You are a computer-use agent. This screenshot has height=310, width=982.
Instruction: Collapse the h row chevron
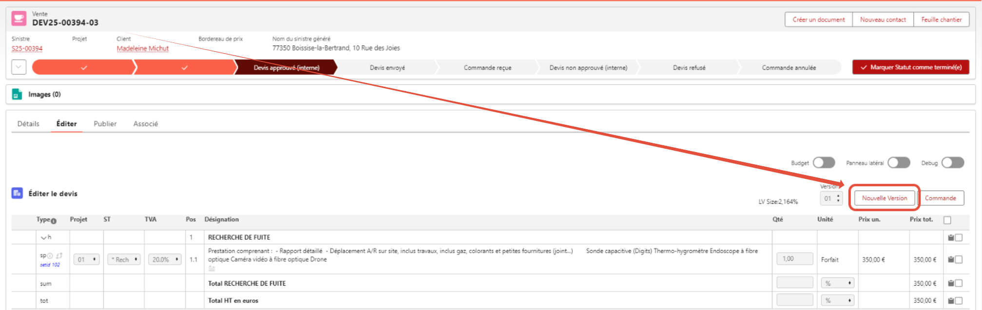(43, 237)
